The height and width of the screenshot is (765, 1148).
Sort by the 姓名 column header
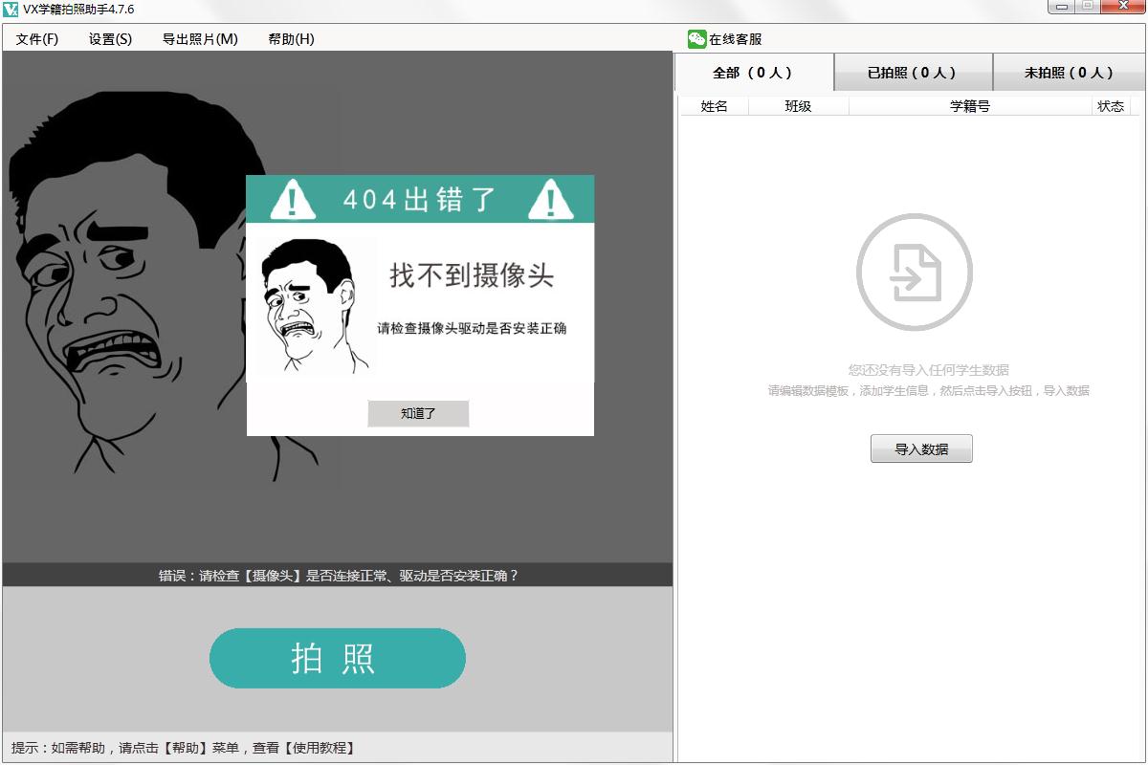coord(715,106)
